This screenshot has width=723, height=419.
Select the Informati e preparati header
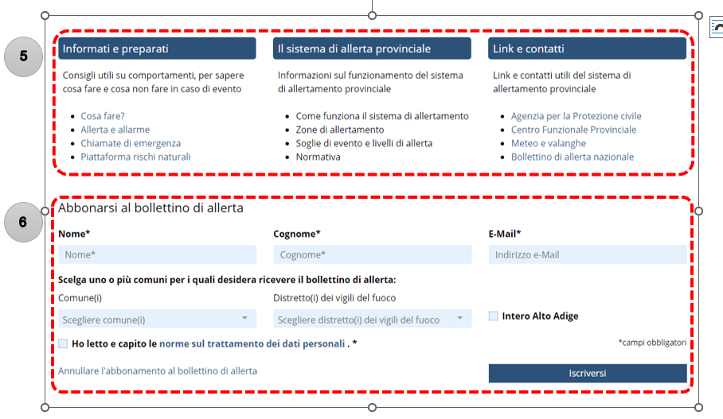point(157,48)
